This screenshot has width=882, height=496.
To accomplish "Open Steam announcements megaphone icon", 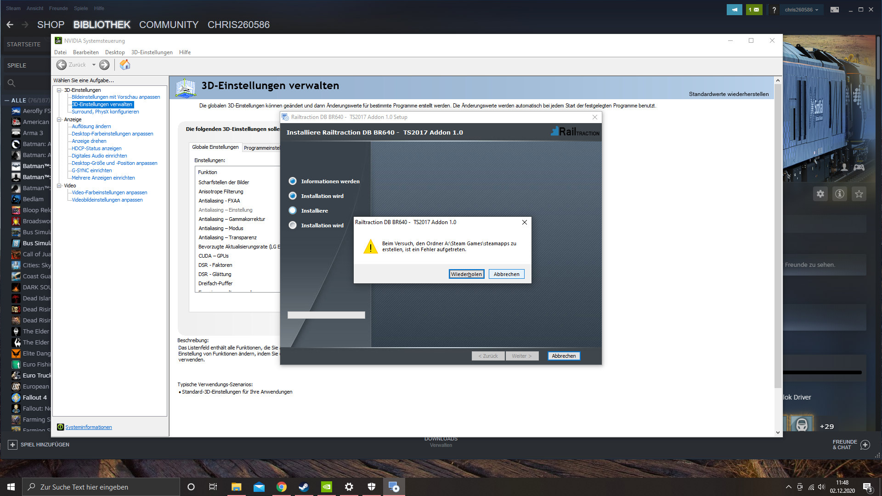I will (x=734, y=10).
